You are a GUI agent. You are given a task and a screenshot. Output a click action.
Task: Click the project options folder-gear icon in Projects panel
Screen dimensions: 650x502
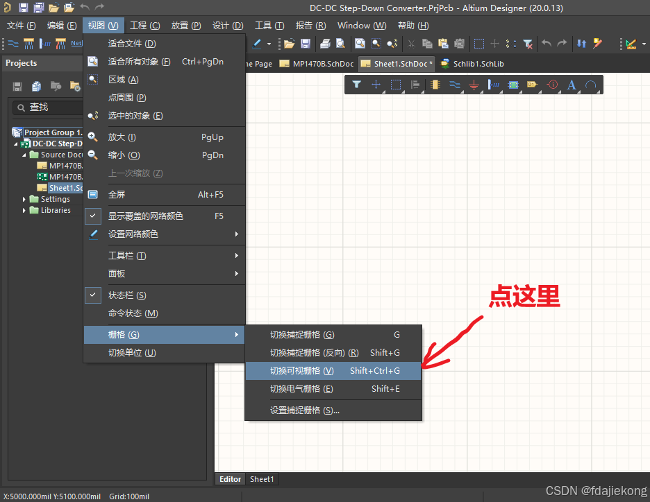75,86
